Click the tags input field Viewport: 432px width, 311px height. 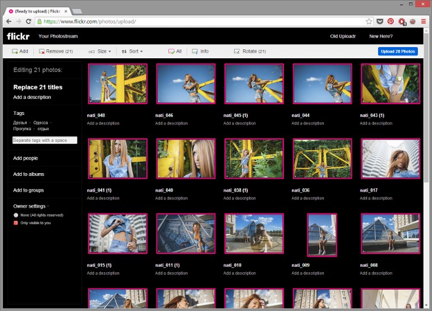click(x=45, y=140)
